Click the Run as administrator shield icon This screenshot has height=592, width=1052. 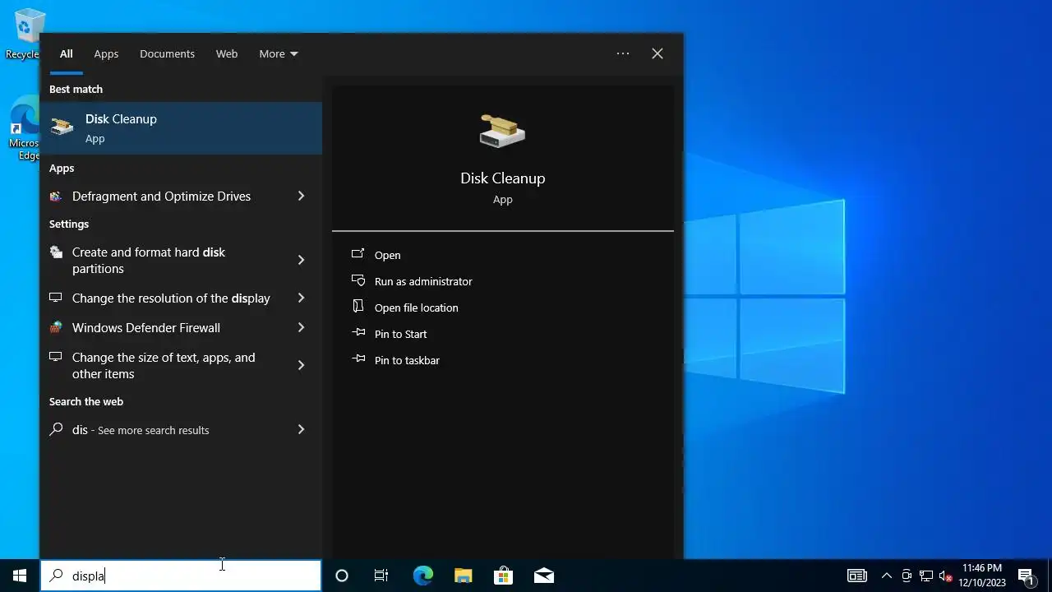pos(358,280)
